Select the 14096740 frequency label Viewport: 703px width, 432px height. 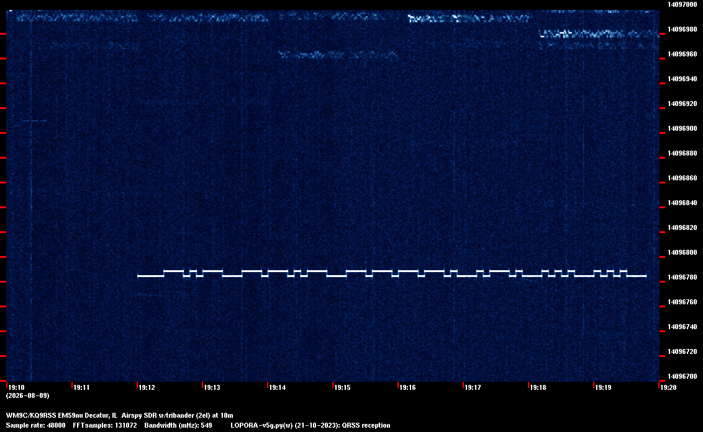(x=683, y=327)
